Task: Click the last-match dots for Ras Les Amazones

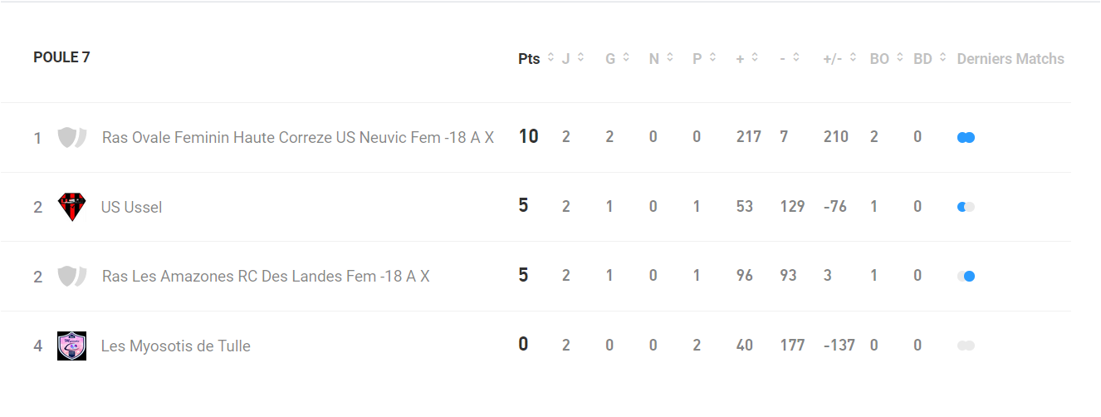Action: click(x=966, y=277)
